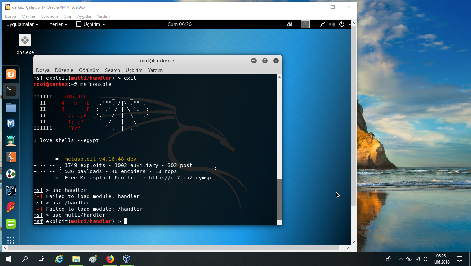Click the Windows volume tray icon
Screen dimensions: 471x266
point(426,259)
